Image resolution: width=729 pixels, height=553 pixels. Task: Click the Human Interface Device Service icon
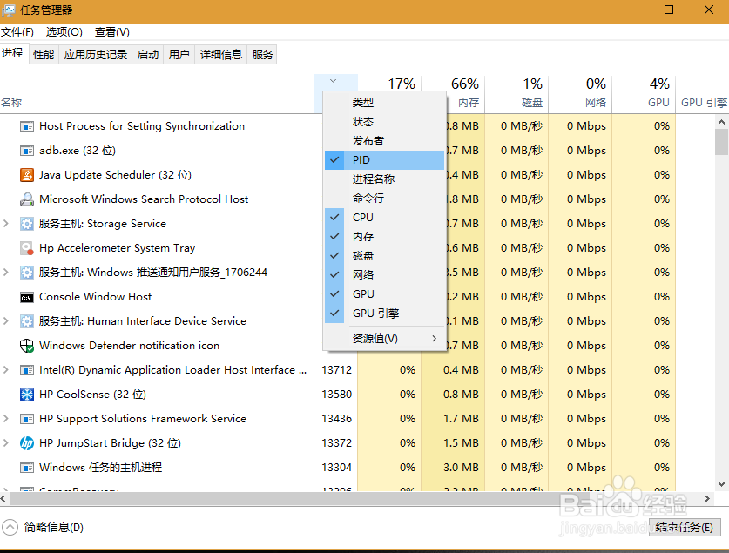pyautogui.click(x=27, y=321)
